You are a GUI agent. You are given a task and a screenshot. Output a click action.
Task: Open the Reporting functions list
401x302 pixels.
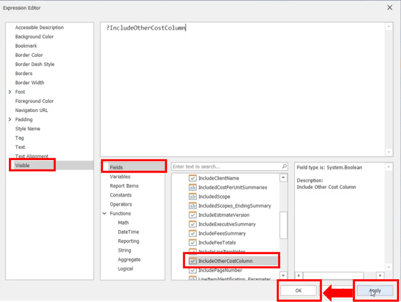(x=129, y=241)
